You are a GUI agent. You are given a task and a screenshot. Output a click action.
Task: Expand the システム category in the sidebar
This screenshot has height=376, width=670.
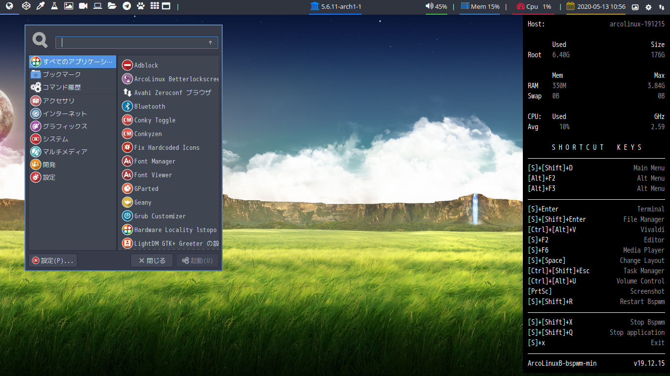55,139
